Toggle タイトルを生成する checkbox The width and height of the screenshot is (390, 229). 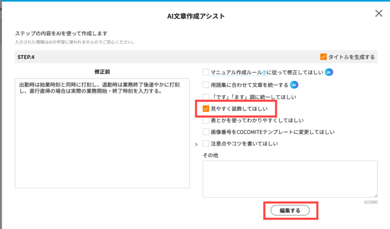click(323, 57)
